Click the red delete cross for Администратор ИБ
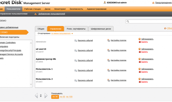Screen dimensions: 172x102 click(x=140, y=62)
